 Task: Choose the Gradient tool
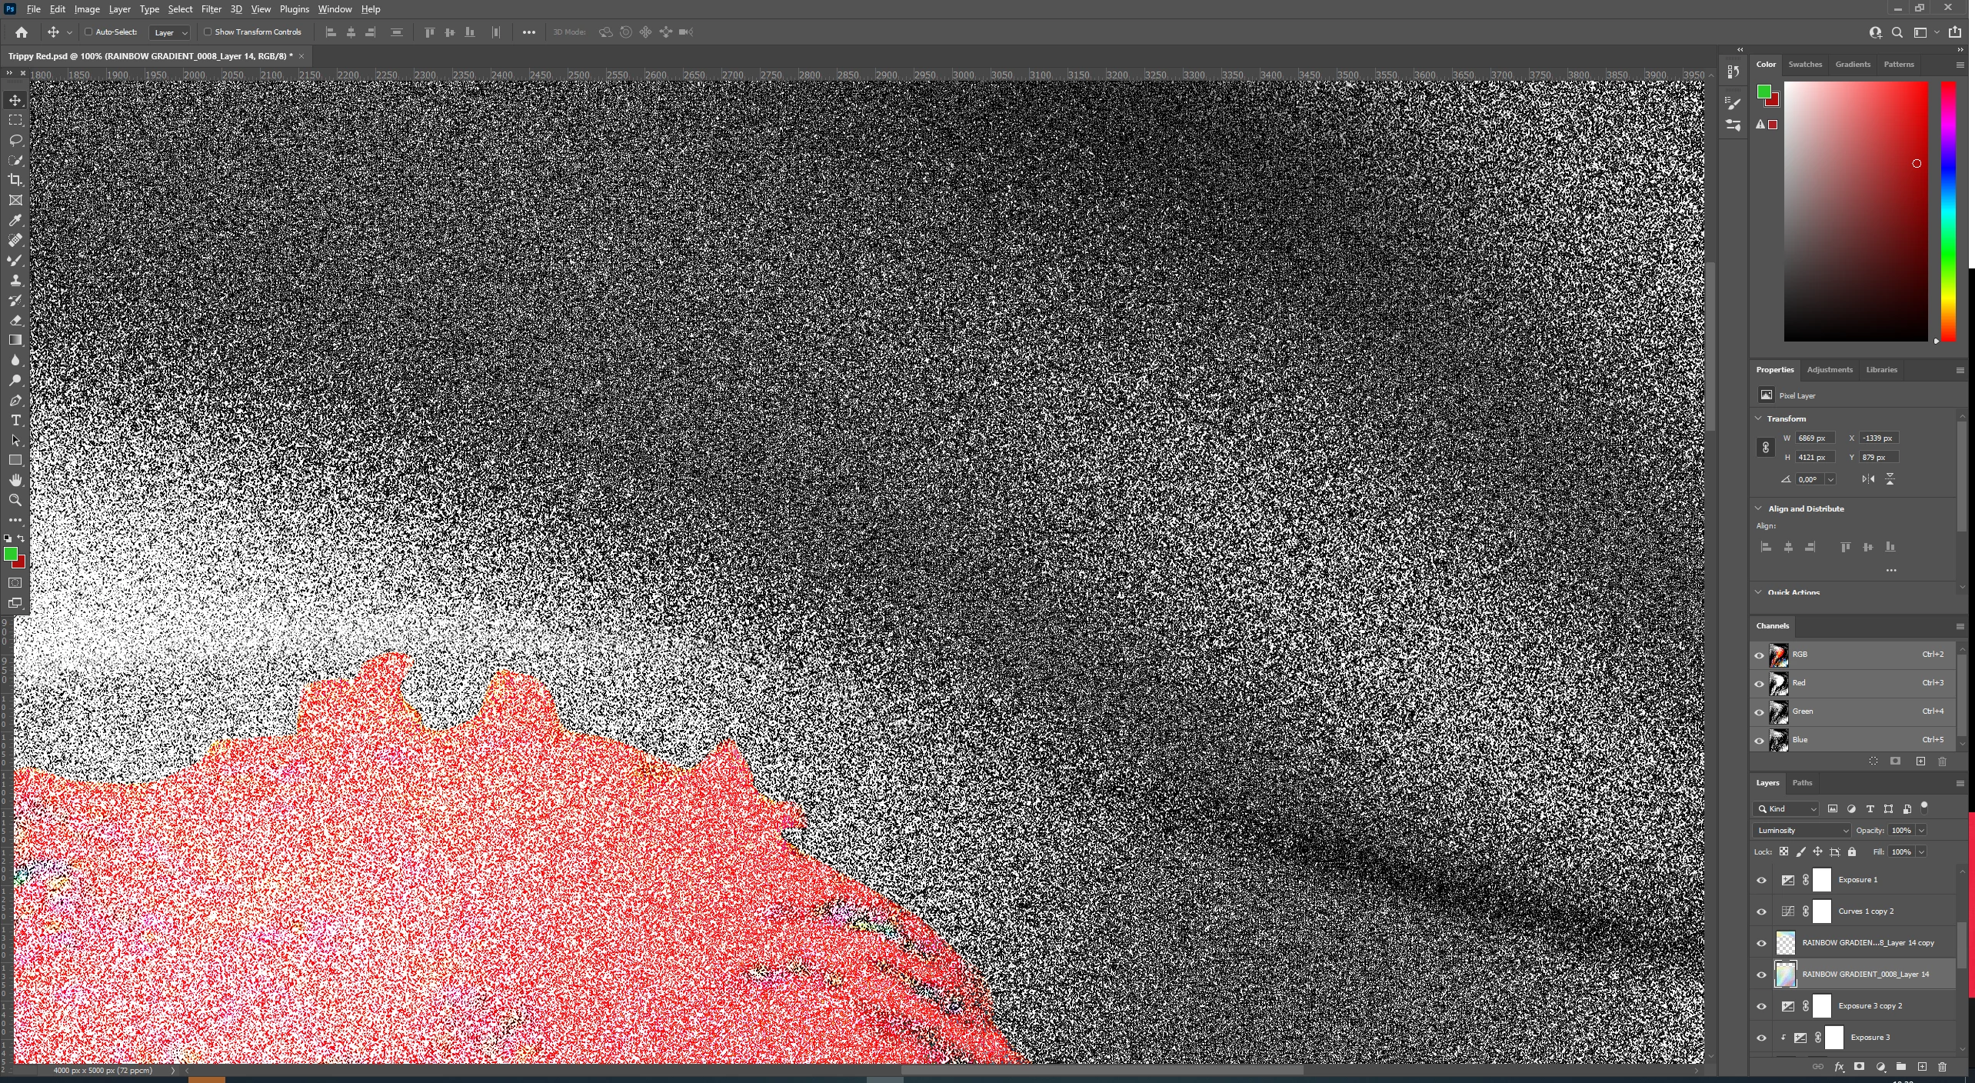(x=15, y=340)
